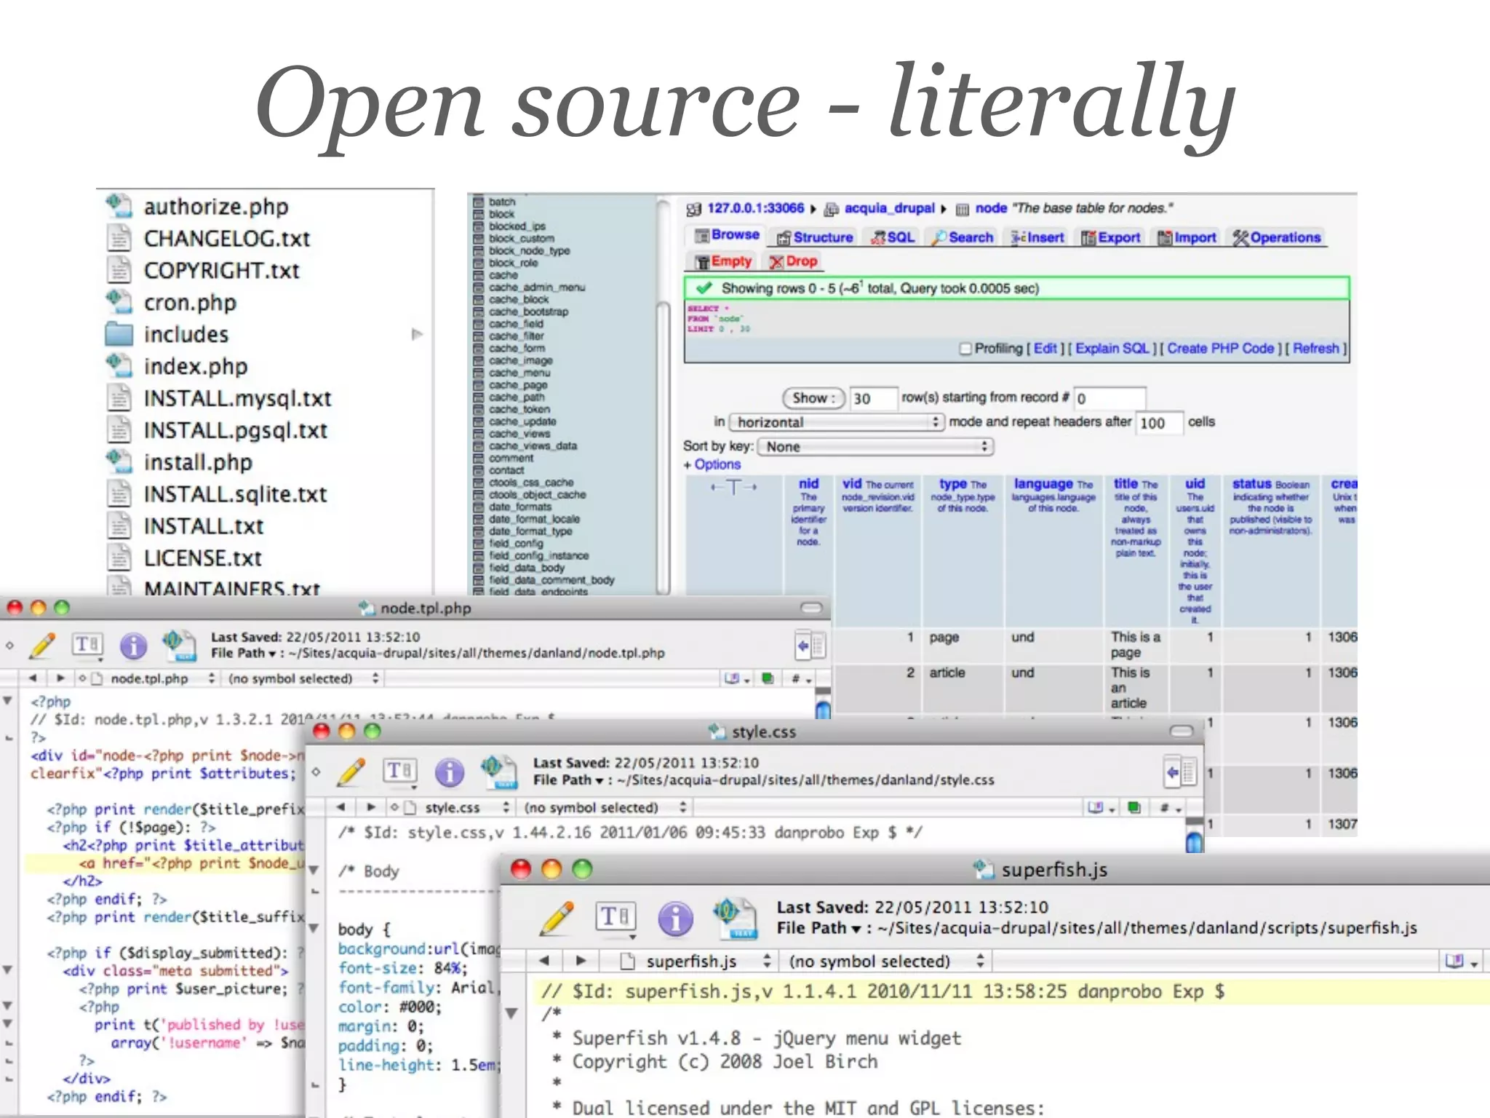Click the repeat headers field showing 100
1490x1118 pixels.
pos(1159,423)
